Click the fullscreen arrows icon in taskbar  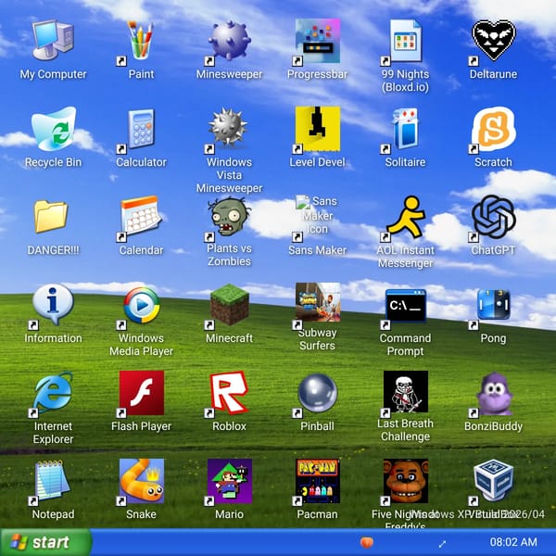[442, 544]
